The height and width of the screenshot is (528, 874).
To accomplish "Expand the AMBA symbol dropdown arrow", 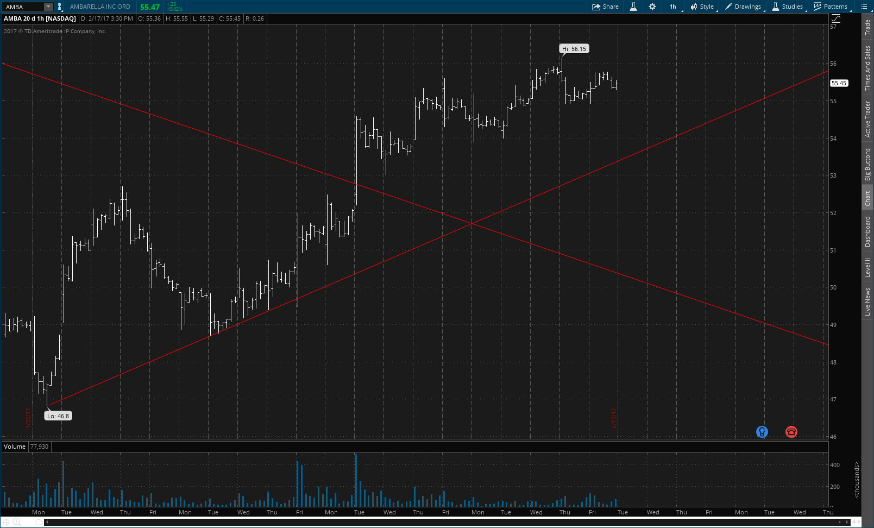I will (x=48, y=7).
